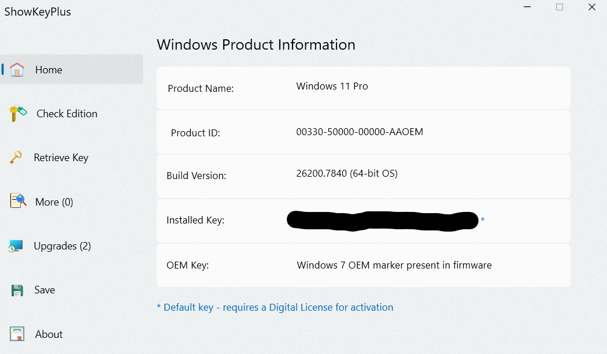The image size is (607, 354).
Task: Click the Upgrades monitor icon
Action: 16,246
